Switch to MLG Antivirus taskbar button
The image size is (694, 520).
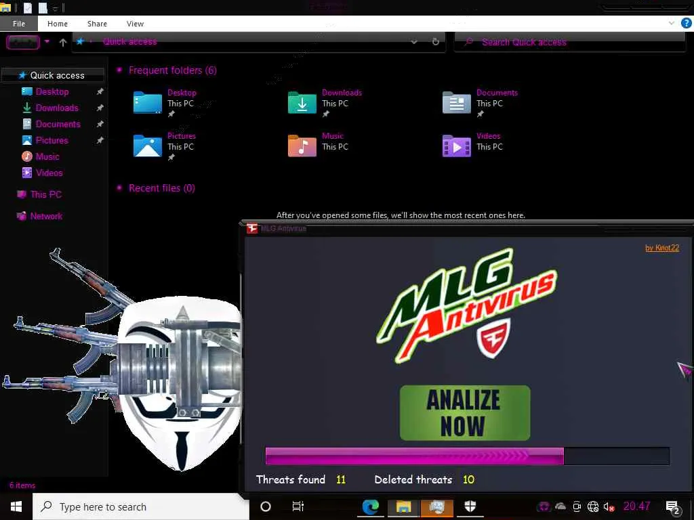coord(437,506)
